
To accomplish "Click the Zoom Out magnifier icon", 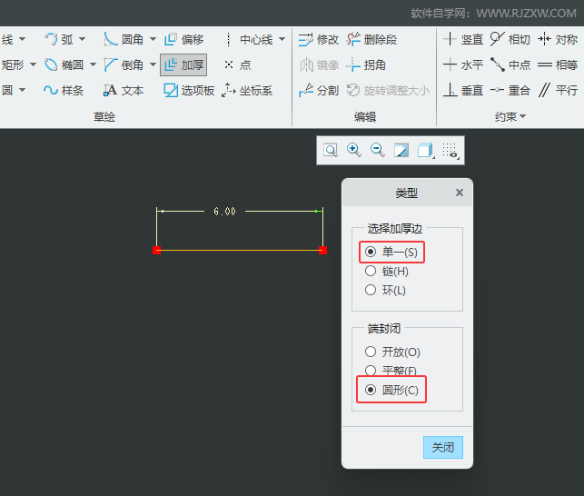I will point(377,151).
